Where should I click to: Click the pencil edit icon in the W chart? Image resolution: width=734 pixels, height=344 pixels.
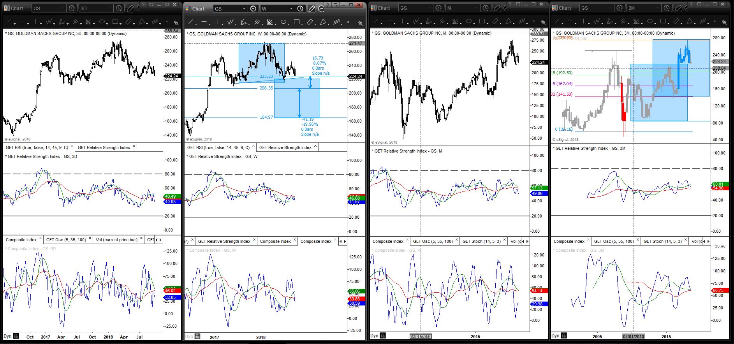312,9
